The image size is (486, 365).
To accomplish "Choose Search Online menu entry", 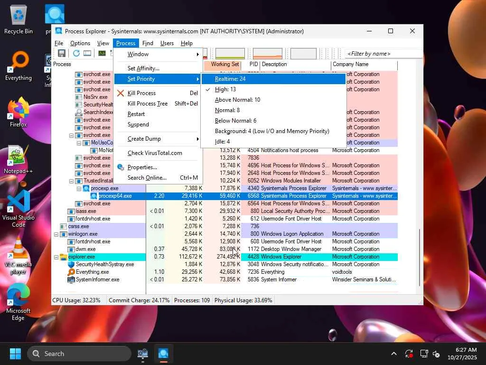I will coord(158,178).
